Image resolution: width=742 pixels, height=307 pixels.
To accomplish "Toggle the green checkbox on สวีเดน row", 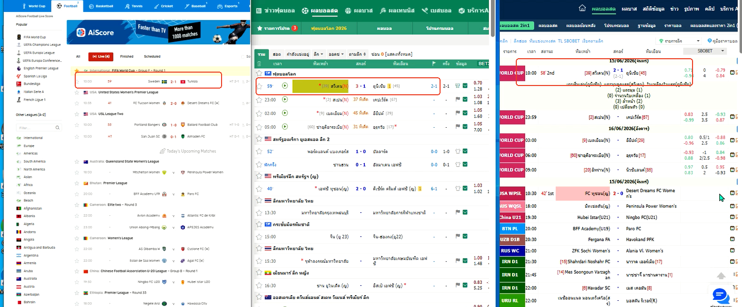I will point(465,86).
